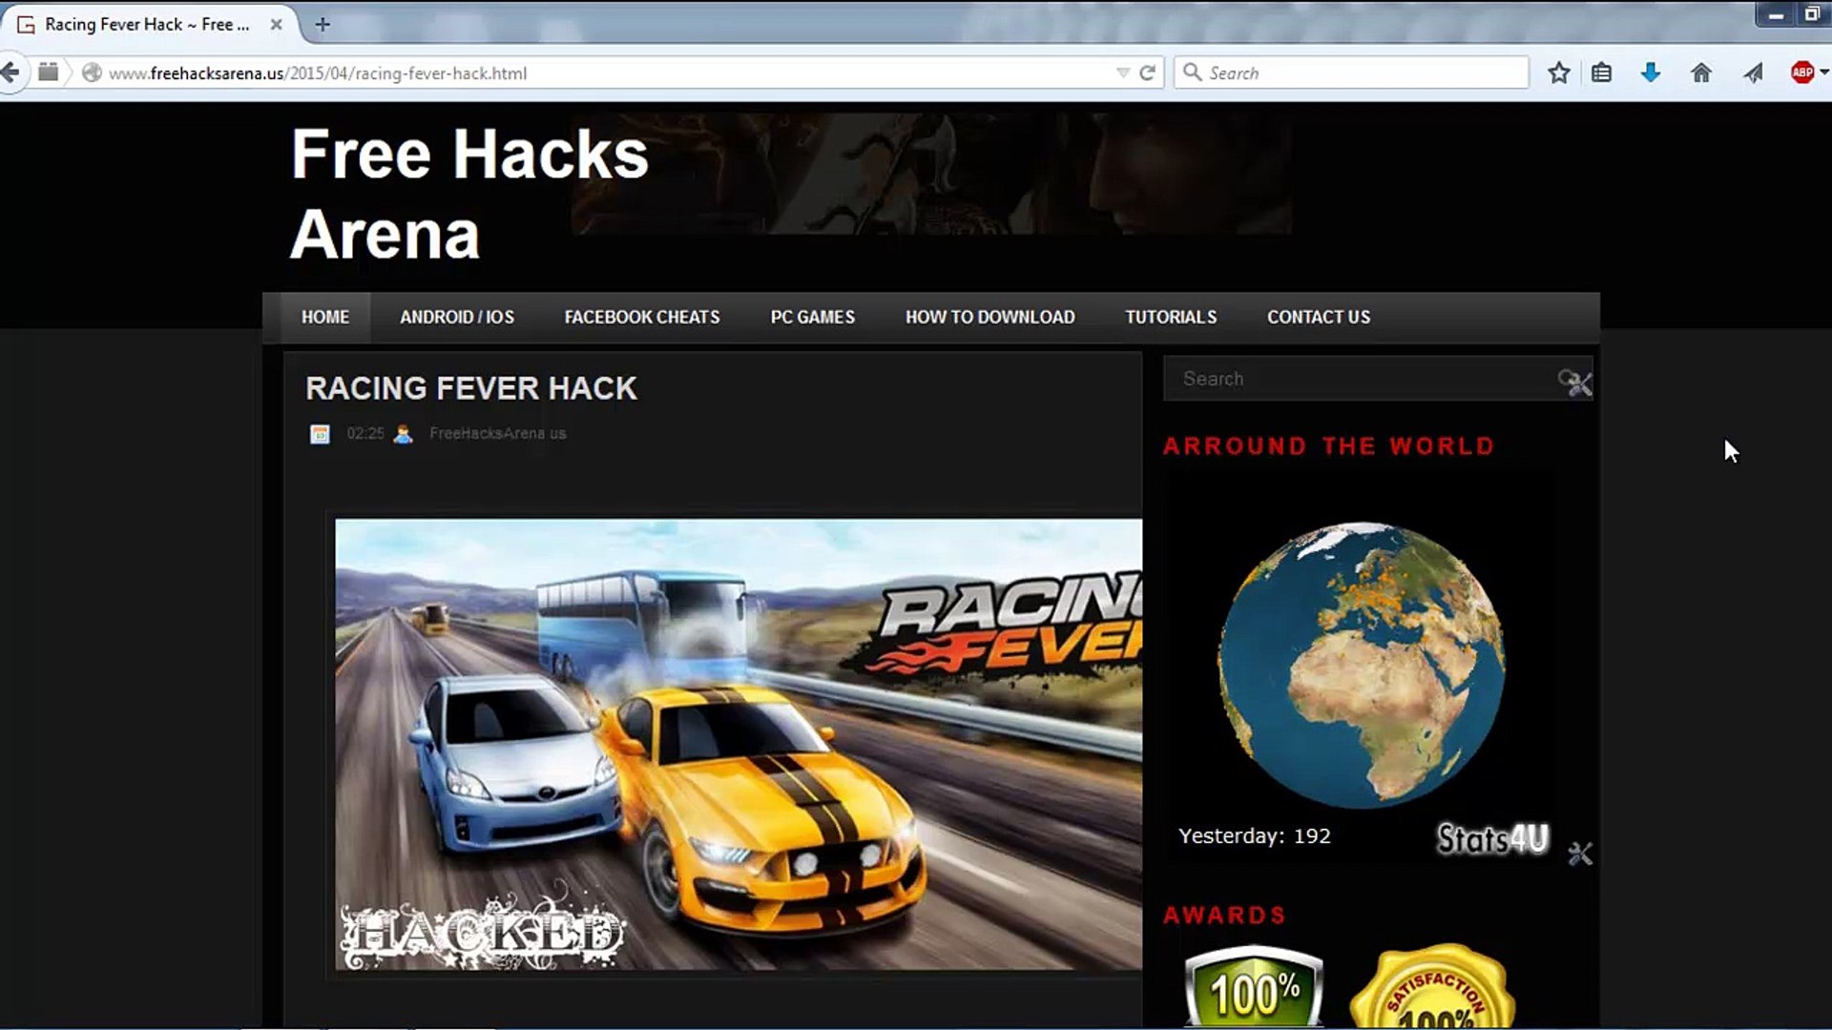This screenshot has width=1832, height=1030.
Task: Go to FACEBOOK CHEATS section
Action: pyautogui.click(x=642, y=318)
